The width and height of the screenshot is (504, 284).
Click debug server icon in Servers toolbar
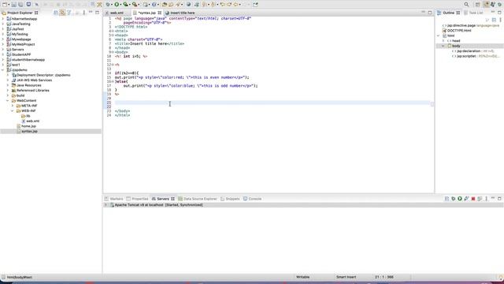coord(454,199)
